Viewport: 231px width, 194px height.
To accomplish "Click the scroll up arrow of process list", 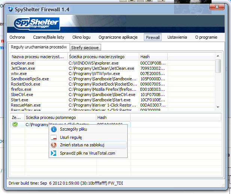I will coord(218,56).
